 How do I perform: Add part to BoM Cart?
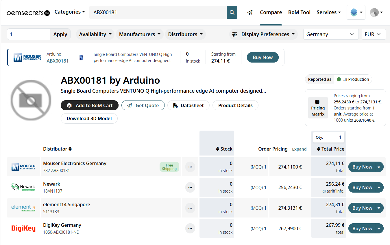(90, 105)
